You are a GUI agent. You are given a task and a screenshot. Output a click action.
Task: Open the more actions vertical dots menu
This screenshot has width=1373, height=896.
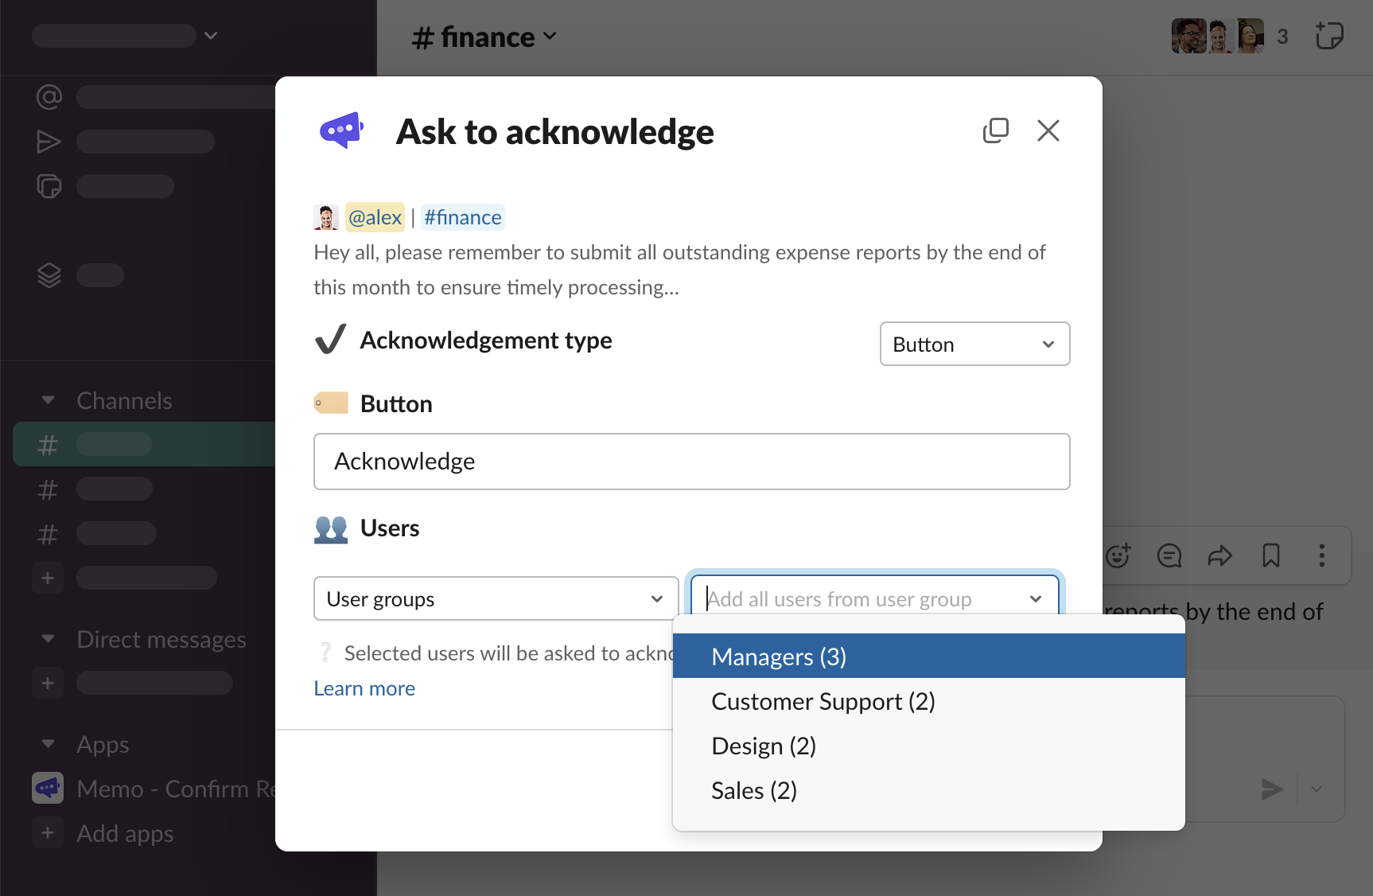coord(1321,555)
